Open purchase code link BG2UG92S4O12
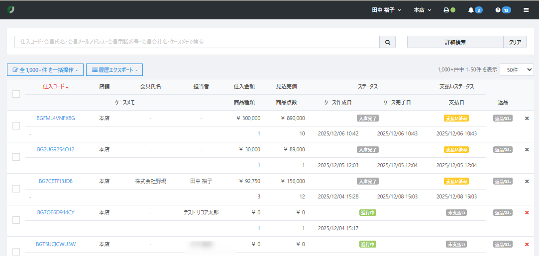Image resolution: width=539 pixels, height=256 pixels. [x=56, y=149]
